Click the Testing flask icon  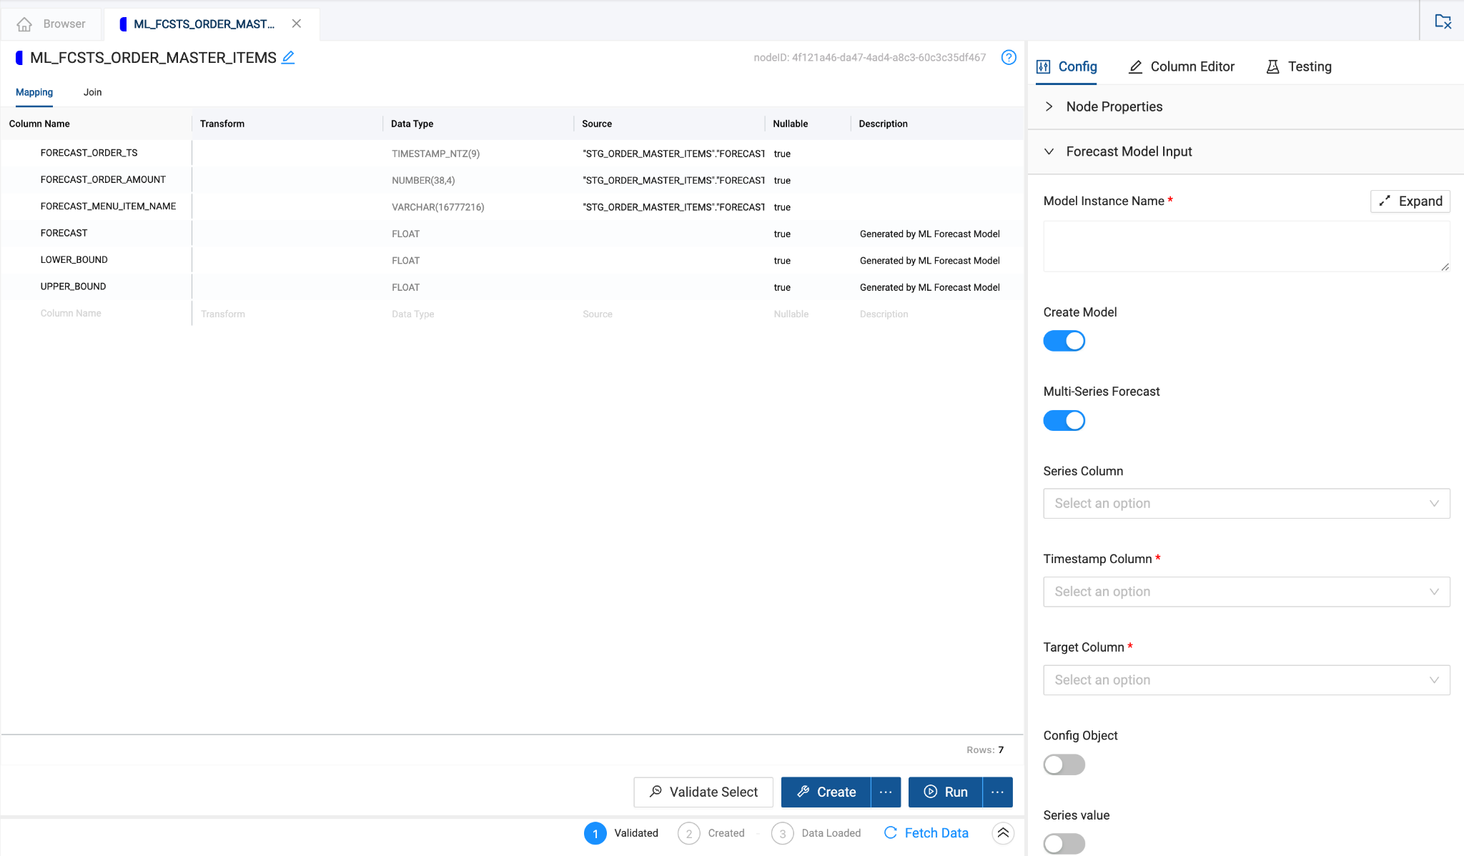(x=1272, y=66)
